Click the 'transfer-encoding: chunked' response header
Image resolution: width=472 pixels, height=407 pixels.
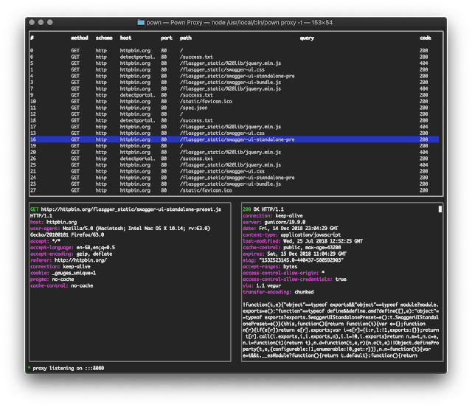278,292
